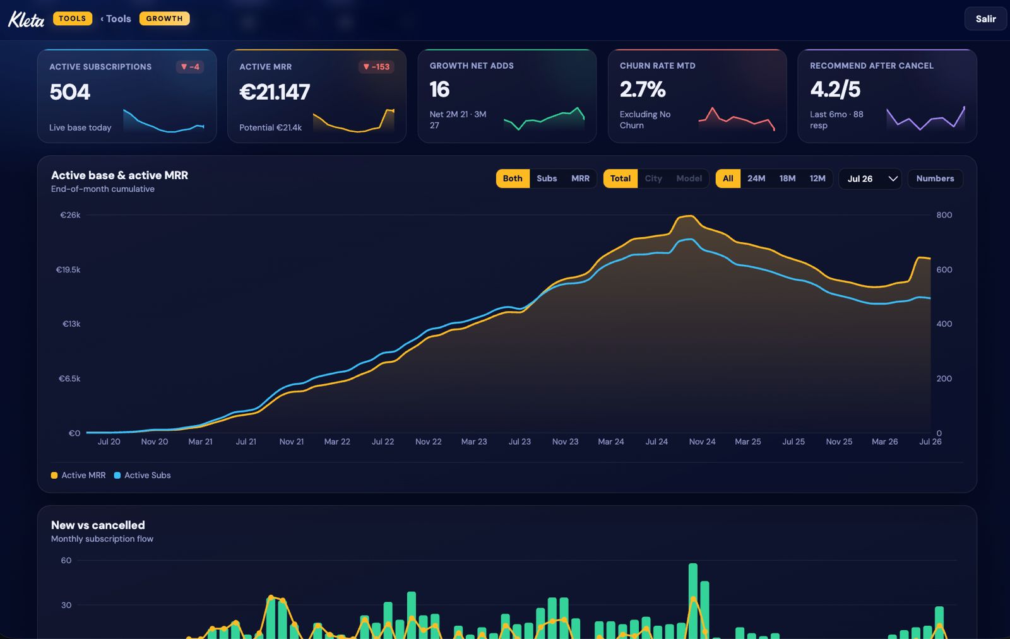Viewport: 1010px width, 639px height.
Task: Click the Jul 22 axis label
Action: pyautogui.click(x=383, y=442)
